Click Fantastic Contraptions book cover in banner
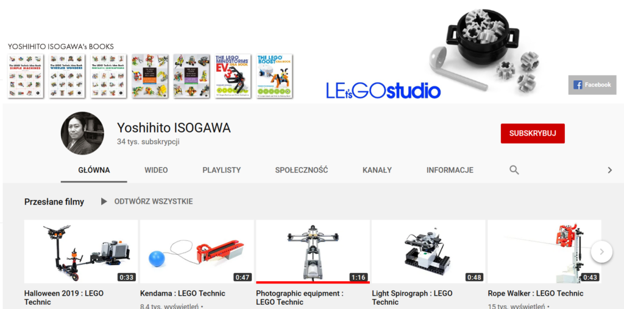Image resolution: width=624 pixels, height=309 pixels. tap(108, 76)
